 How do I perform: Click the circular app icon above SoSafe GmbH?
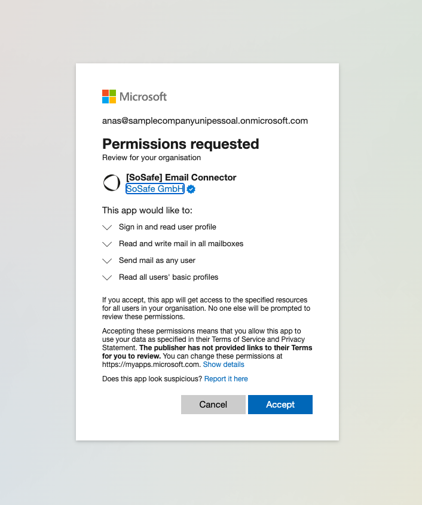(112, 183)
